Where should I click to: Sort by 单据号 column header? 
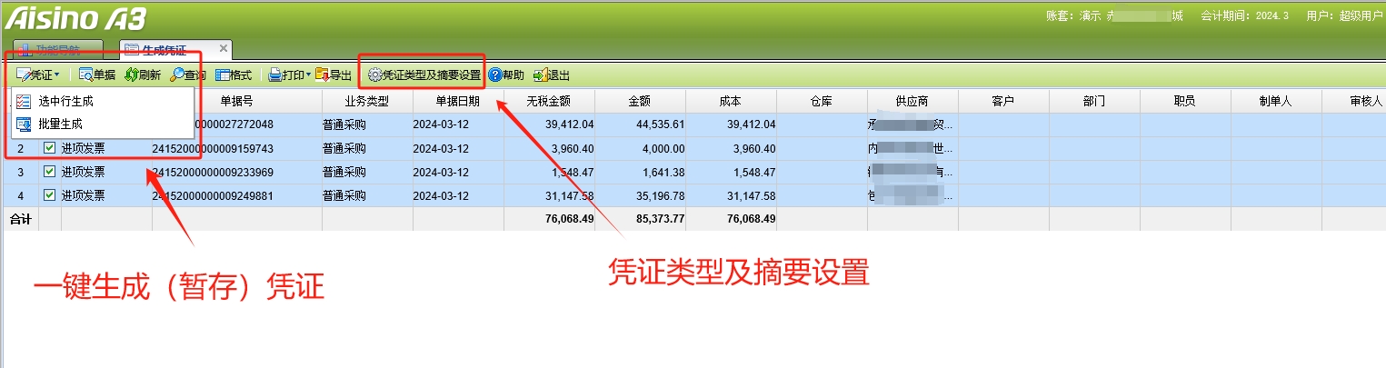pos(236,101)
